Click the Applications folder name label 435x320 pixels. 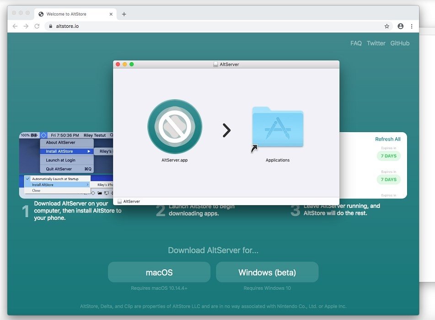point(278,160)
